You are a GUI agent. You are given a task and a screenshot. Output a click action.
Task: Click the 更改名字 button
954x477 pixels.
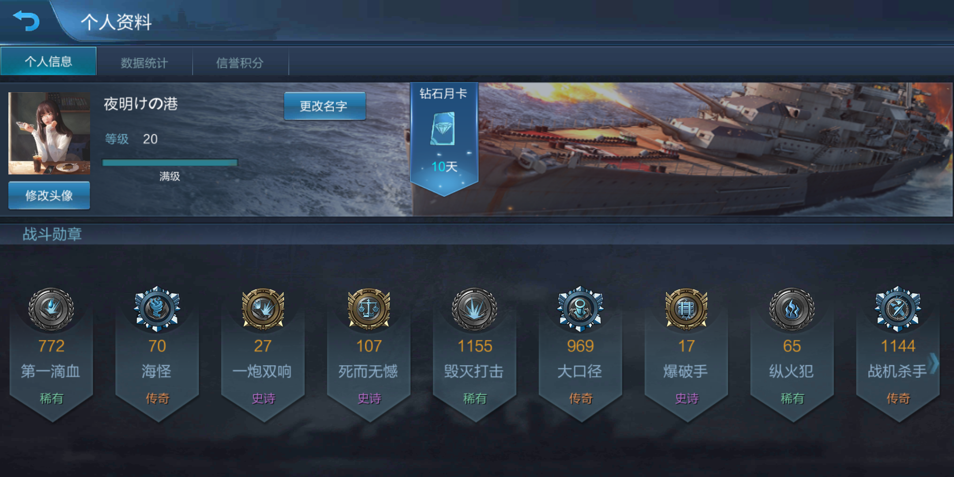click(x=325, y=106)
